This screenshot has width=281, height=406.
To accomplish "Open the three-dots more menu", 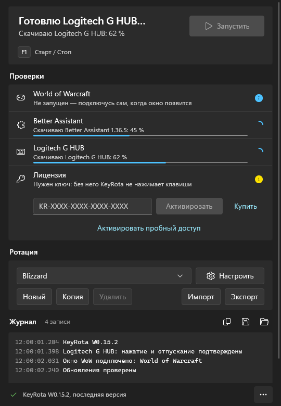I will click(263, 395).
